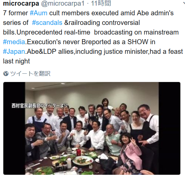
Task: Click the black right bar of the media
Action: (169, 129)
